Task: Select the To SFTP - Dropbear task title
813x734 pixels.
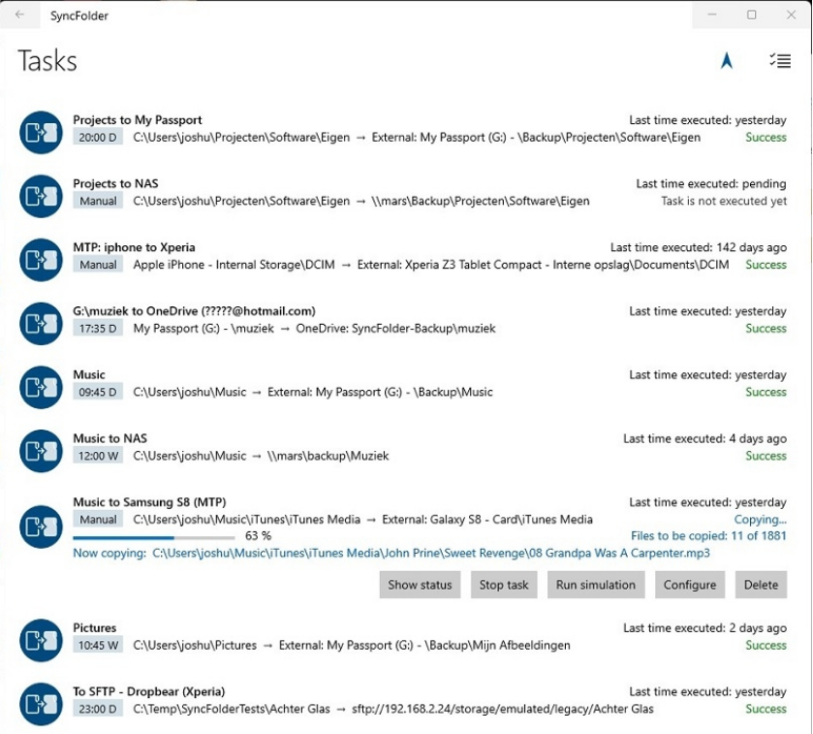Action: pos(148,691)
